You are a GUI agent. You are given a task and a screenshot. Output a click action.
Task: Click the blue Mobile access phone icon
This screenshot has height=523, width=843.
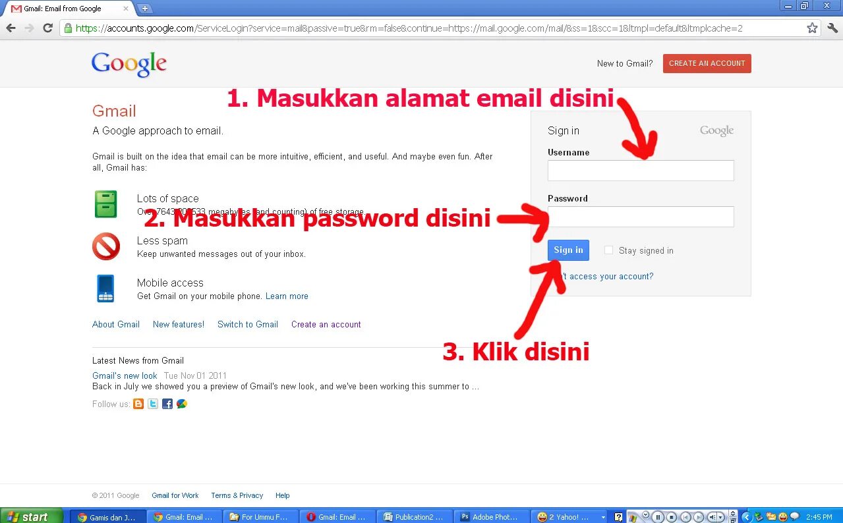click(x=105, y=289)
